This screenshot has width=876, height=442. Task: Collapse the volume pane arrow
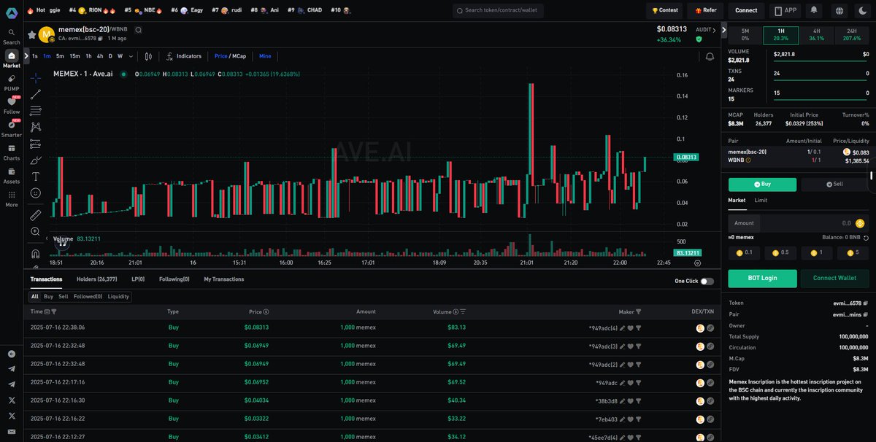[47, 239]
